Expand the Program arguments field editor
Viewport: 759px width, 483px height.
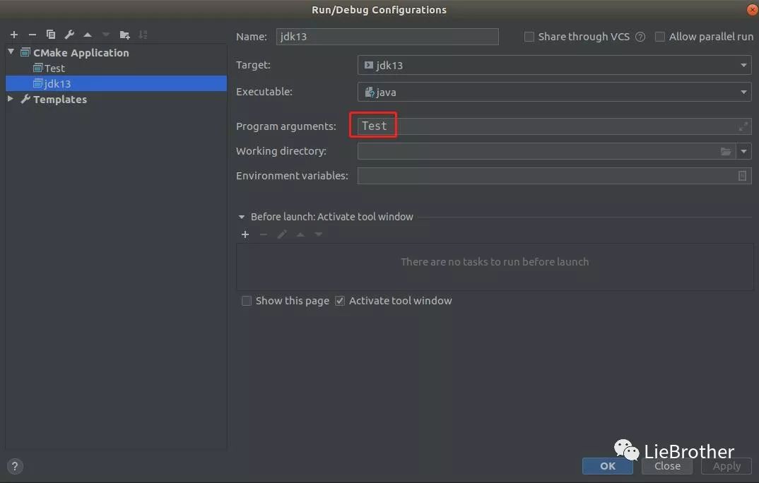pyautogui.click(x=743, y=126)
